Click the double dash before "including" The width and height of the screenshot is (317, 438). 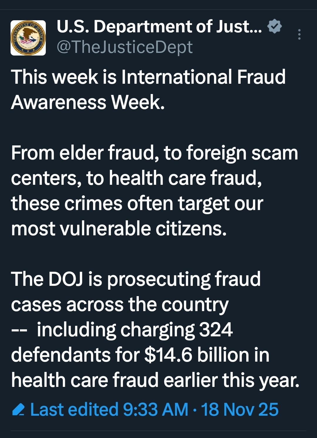pos(19,330)
